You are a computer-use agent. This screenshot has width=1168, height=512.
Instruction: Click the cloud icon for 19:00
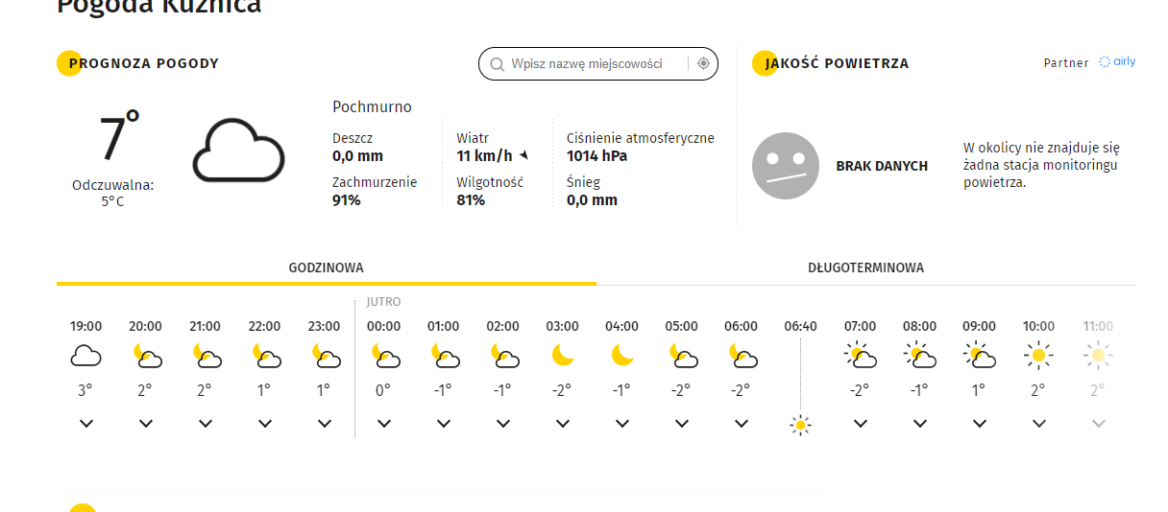point(86,358)
